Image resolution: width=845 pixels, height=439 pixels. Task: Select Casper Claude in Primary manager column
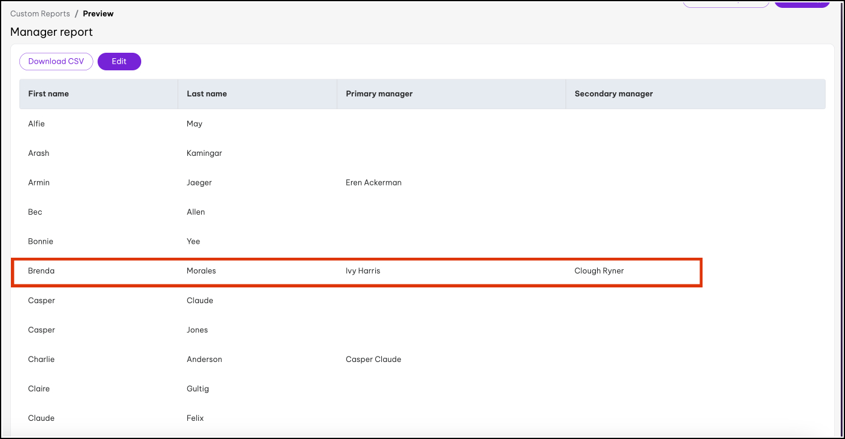coord(373,360)
